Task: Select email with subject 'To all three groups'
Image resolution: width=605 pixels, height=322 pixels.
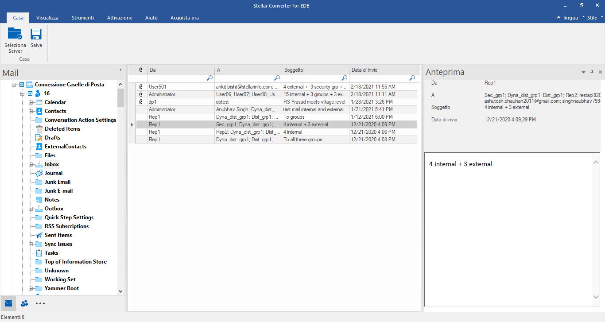Action: point(276,140)
